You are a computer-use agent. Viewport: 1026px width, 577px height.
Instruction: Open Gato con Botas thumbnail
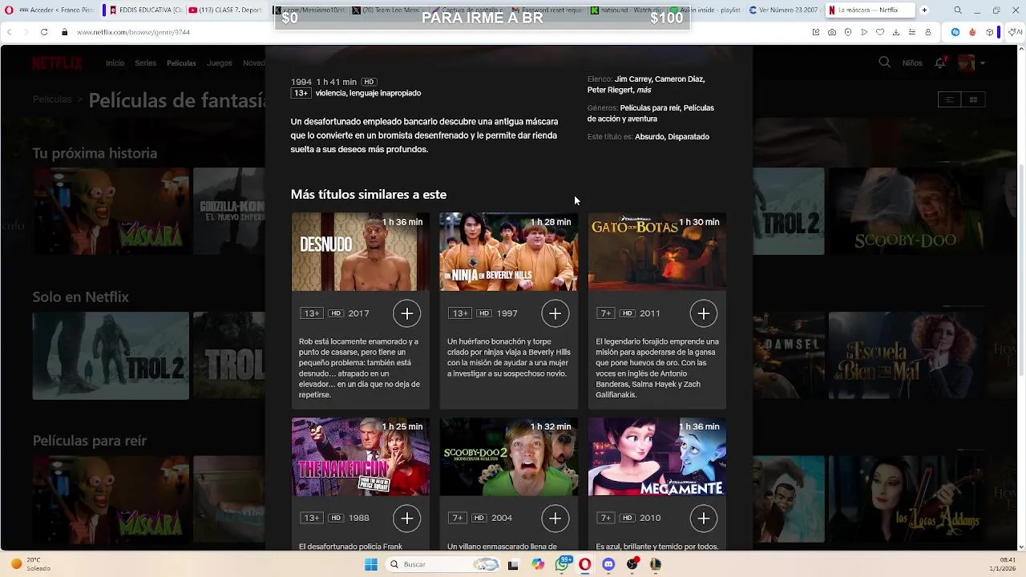tap(656, 252)
